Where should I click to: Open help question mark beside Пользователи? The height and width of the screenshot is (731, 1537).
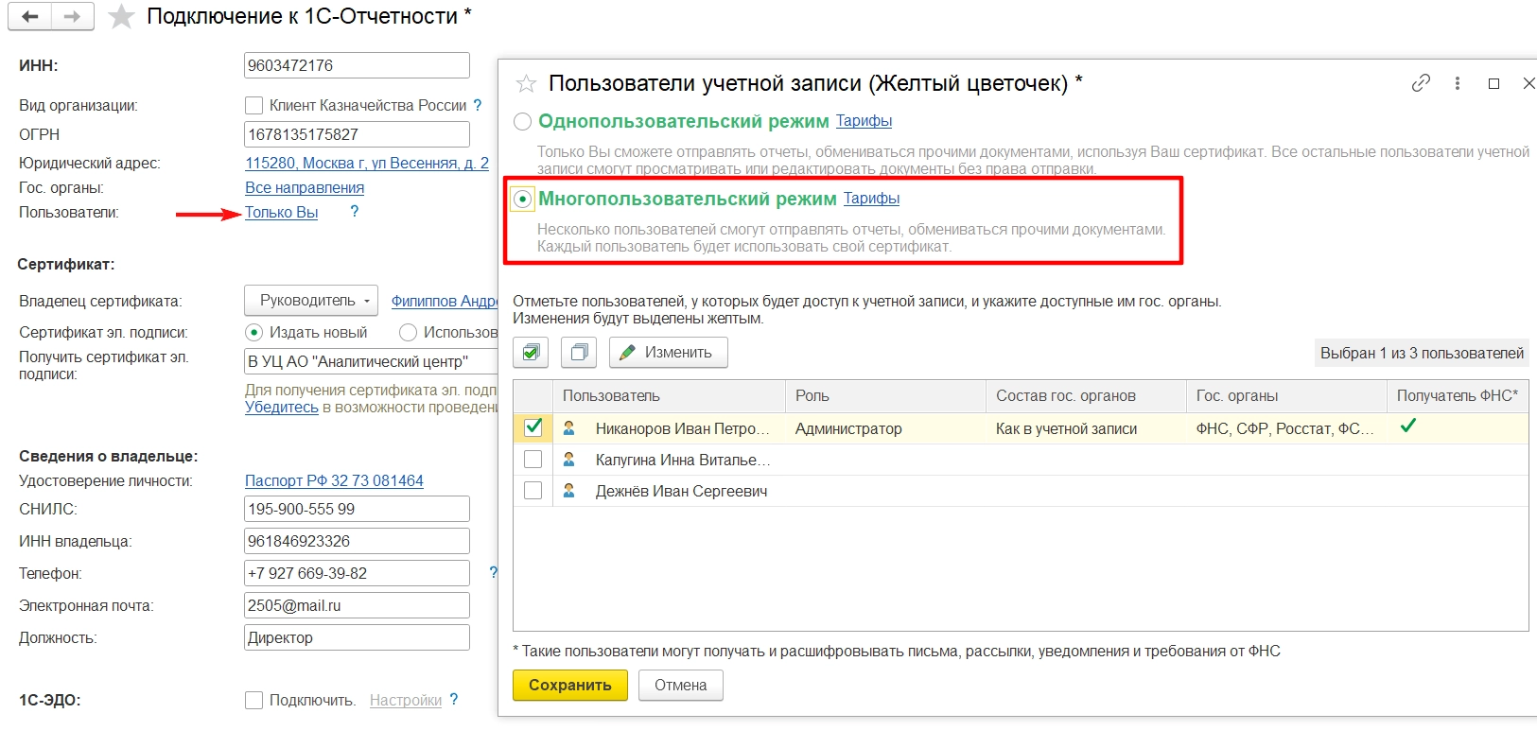tap(355, 212)
